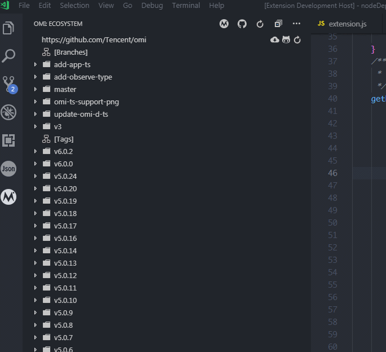Click the GitHub icon in panel header
Image resolution: width=386 pixels, height=352 pixels.
pyautogui.click(x=242, y=24)
